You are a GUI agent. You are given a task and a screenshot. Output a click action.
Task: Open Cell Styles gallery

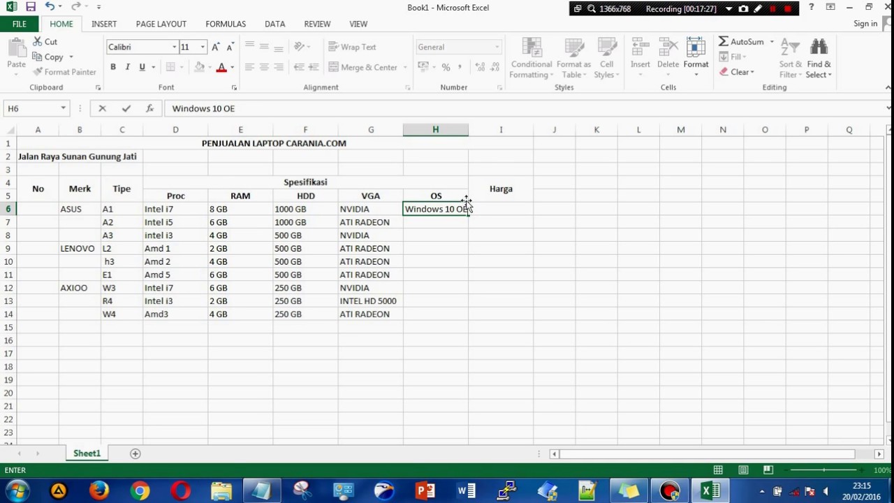(x=606, y=58)
